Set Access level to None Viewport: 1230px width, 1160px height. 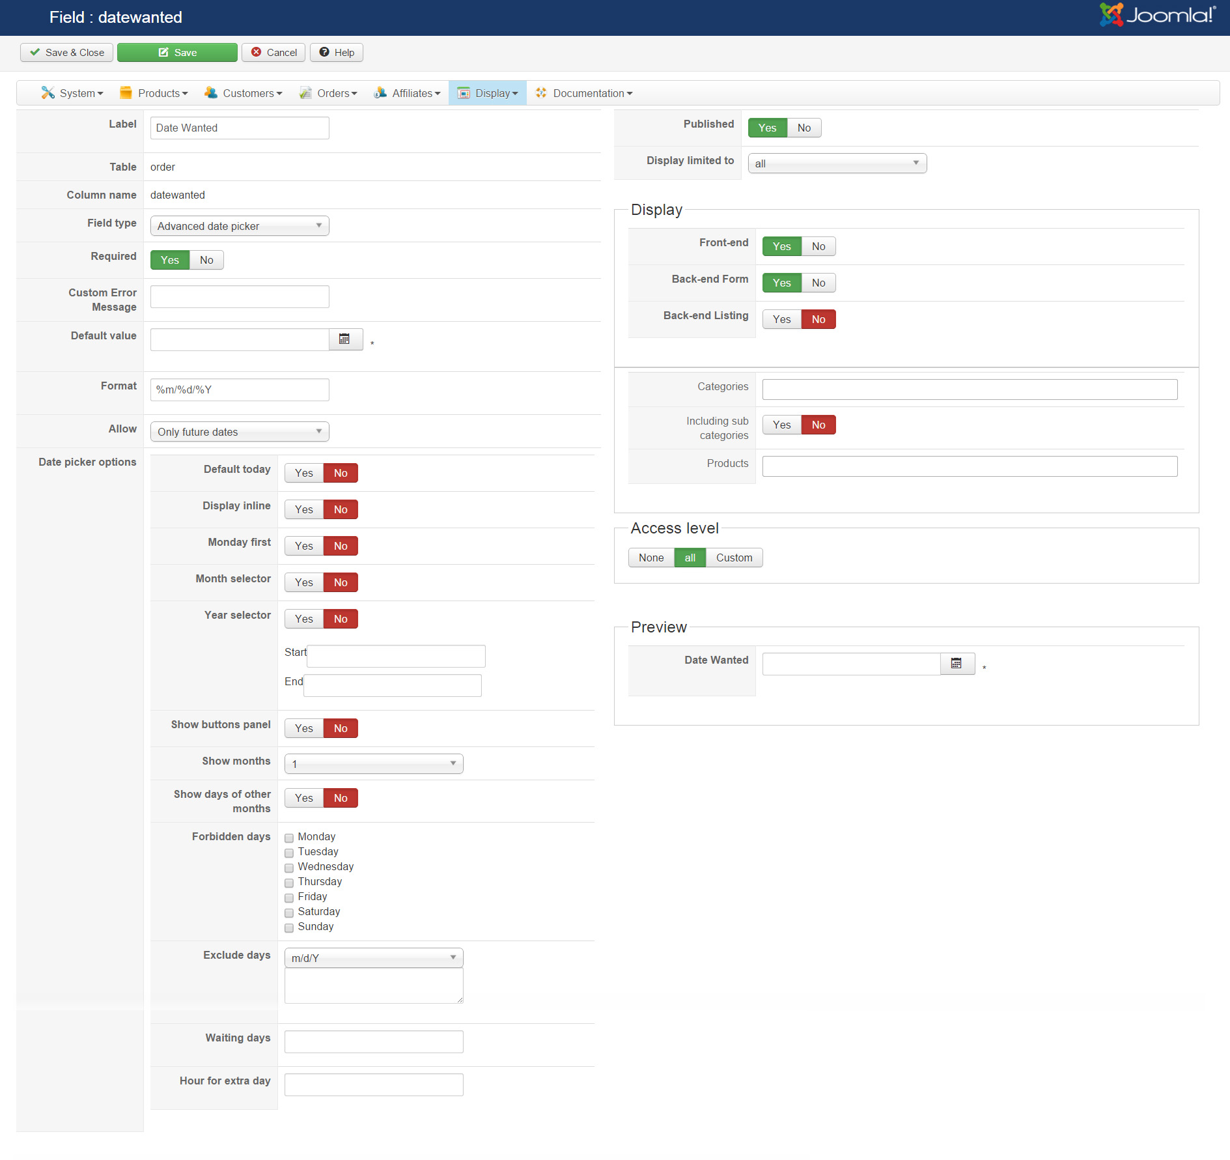click(x=651, y=558)
